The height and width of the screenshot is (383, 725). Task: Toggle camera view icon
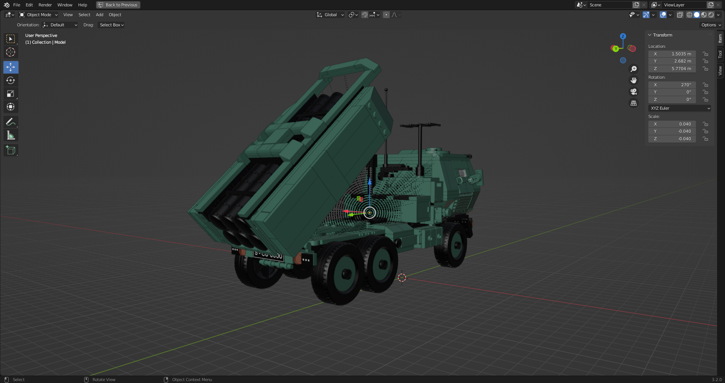634,92
